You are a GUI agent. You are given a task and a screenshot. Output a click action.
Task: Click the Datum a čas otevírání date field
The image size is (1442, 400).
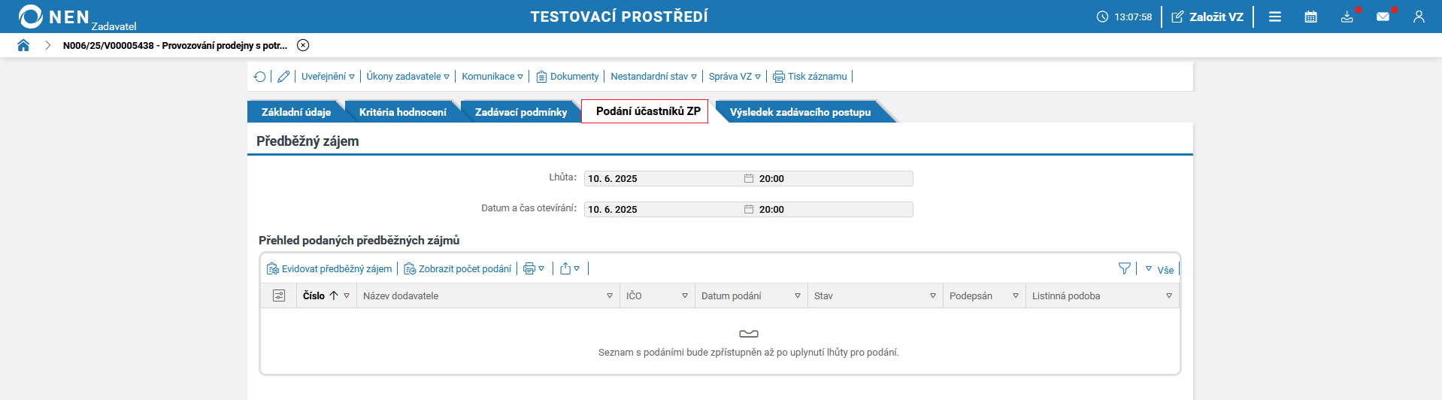pyautogui.click(x=663, y=210)
